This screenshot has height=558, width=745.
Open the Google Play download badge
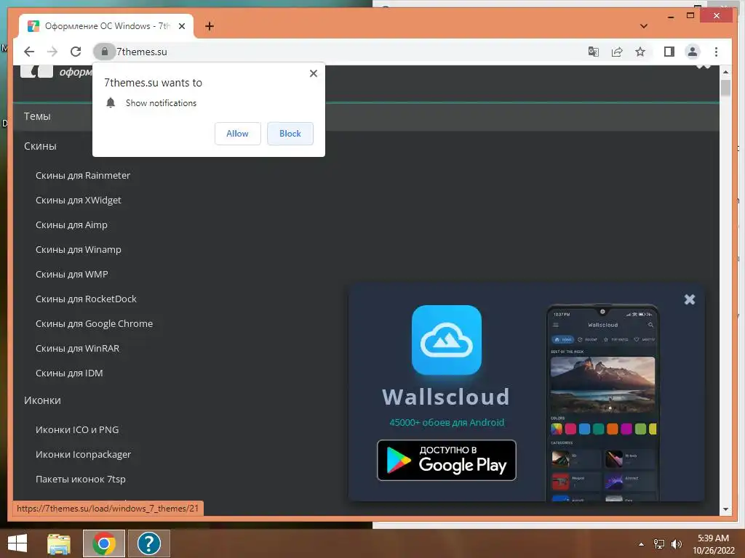tap(446, 460)
